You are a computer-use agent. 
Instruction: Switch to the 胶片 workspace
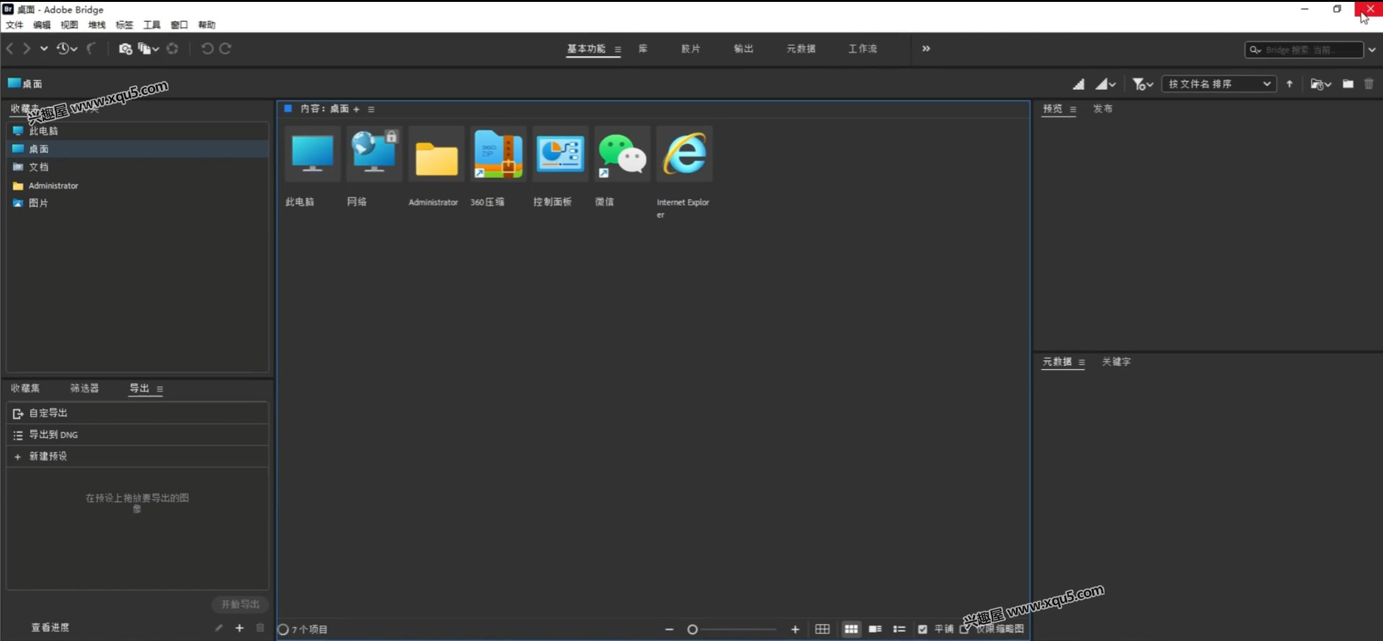tap(690, 48)
